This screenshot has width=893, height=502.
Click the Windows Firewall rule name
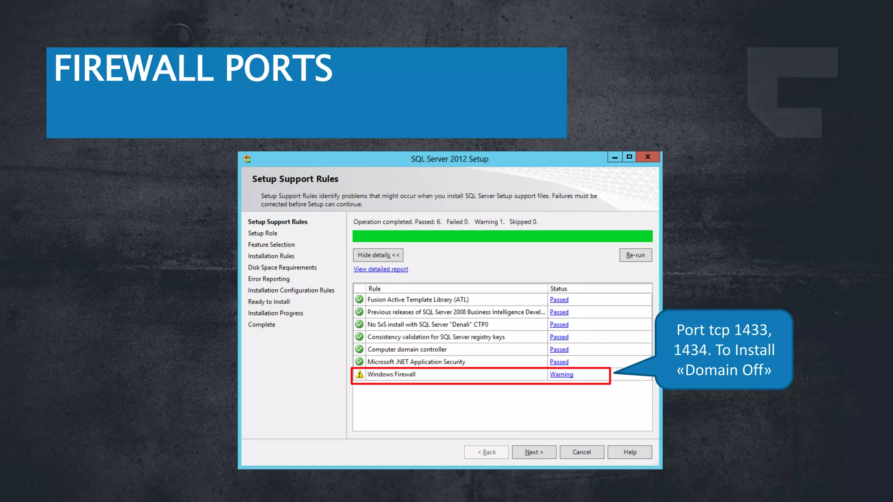coord(392,374)
